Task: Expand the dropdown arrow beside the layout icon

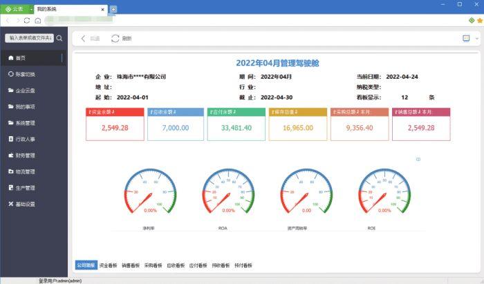Action: [x=477, y=39]
